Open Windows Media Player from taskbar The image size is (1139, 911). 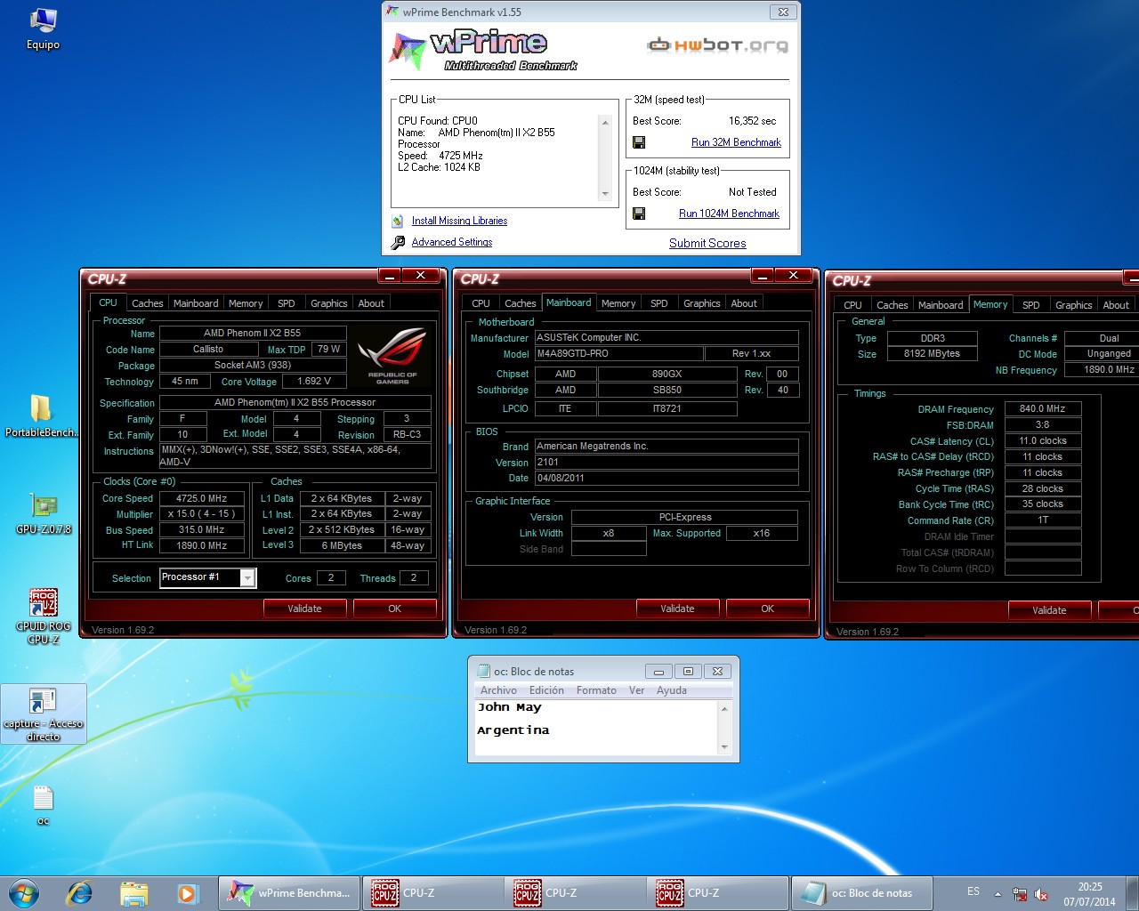(x=187, y=892)
